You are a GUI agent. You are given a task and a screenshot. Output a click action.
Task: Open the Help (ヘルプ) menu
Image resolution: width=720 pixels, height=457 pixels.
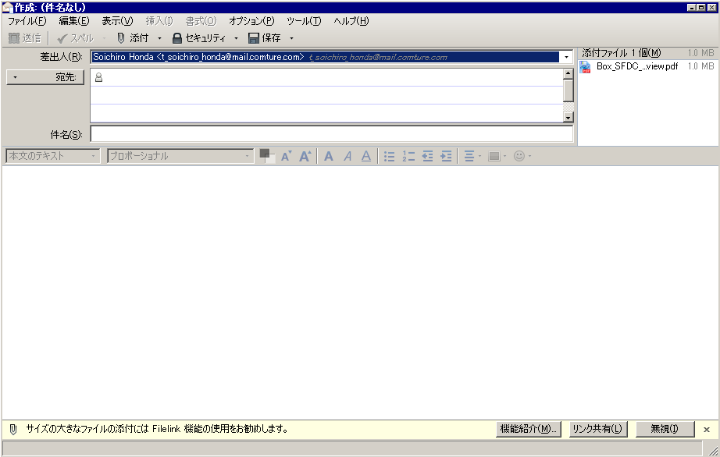(351, 21)
